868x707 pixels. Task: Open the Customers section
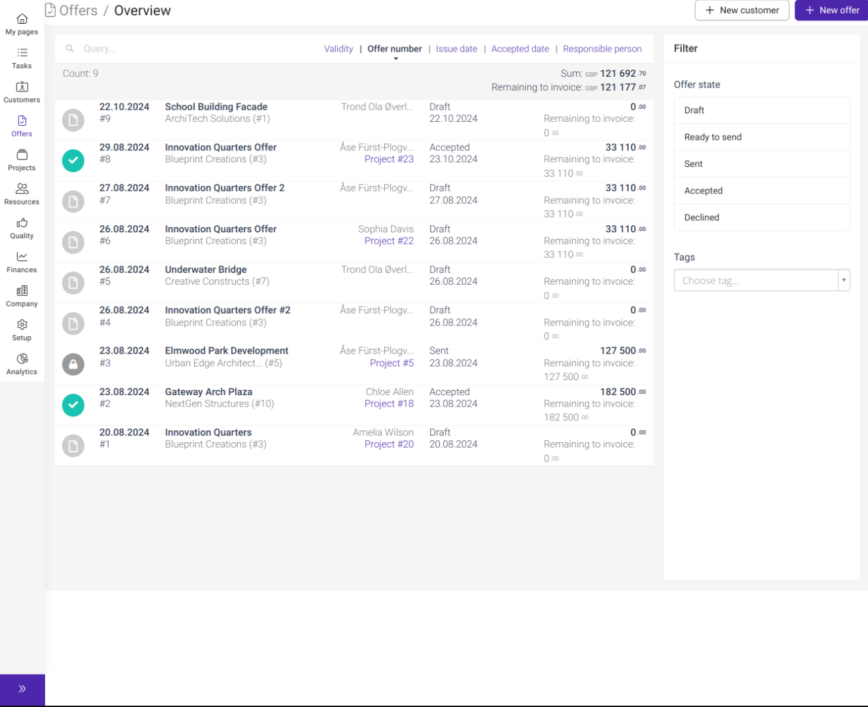pos(22,91)
